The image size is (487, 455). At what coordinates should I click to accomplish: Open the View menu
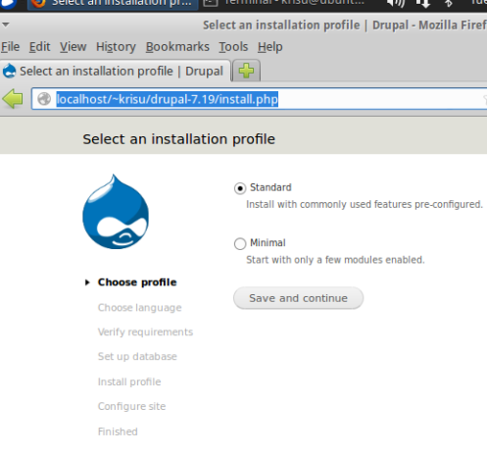coord(73,47)
